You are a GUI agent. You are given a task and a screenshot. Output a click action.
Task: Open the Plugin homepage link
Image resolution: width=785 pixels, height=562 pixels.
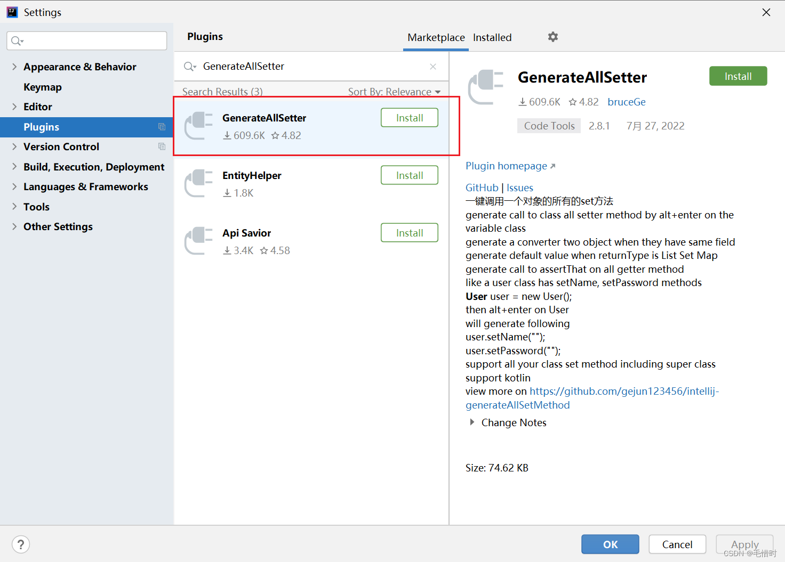(x=510, y=166)
